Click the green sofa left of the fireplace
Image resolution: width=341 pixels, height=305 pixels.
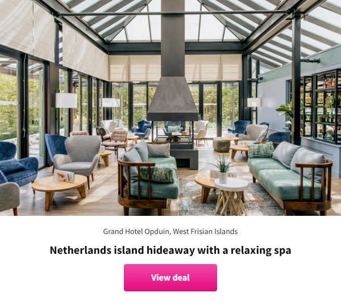pos(149,177)
